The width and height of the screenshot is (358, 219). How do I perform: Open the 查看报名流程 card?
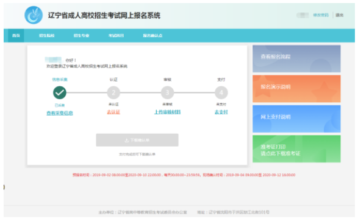click(296, 59)
